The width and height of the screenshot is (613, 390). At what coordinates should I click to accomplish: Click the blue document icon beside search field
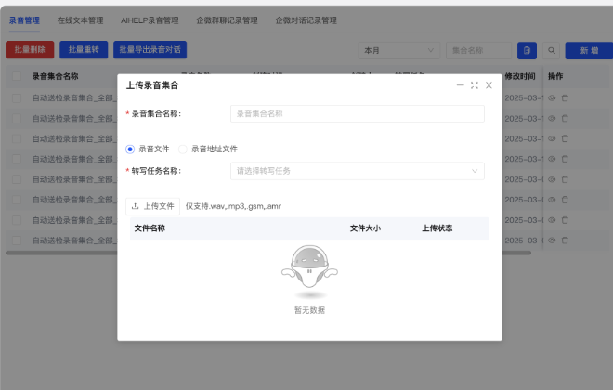527,50
